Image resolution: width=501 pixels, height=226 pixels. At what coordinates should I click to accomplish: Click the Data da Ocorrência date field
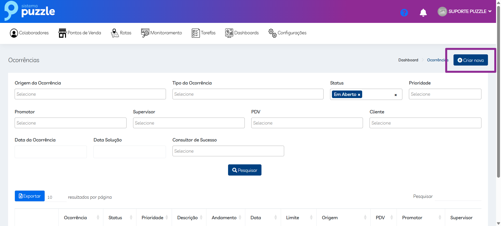pyautogui.click(x=51, y=152)
